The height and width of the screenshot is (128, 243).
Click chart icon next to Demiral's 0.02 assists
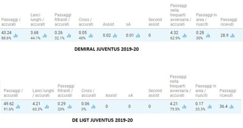tap(115, 36)
